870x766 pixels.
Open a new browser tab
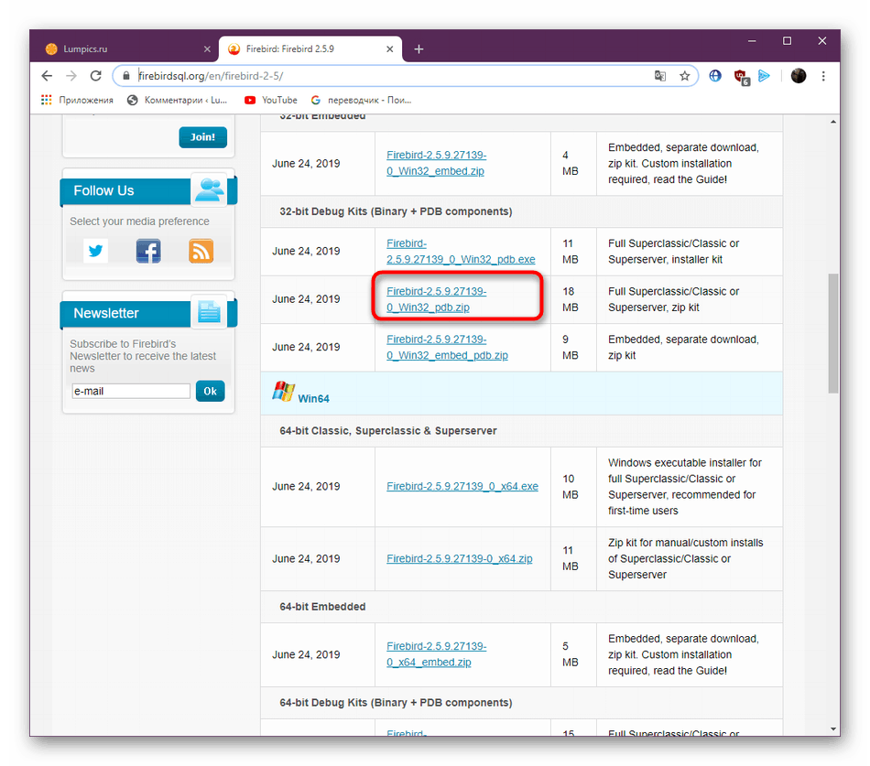point(419,49)
